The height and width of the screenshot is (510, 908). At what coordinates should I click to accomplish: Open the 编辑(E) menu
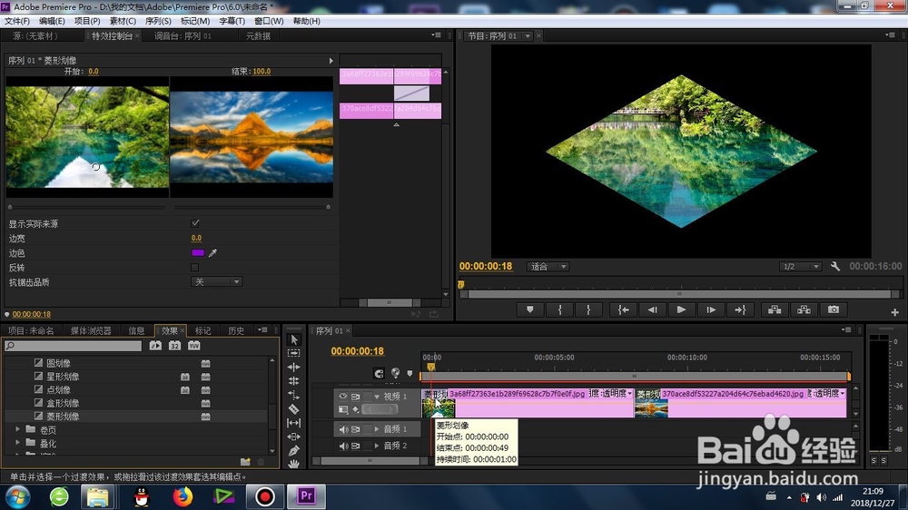tap(52, 21)
